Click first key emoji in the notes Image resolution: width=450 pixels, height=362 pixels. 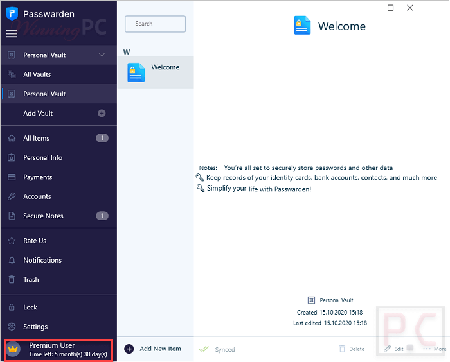pyautogui.click(x=200, y=177)
